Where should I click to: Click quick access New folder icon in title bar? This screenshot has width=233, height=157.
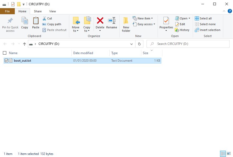click(x=19, y=4)
